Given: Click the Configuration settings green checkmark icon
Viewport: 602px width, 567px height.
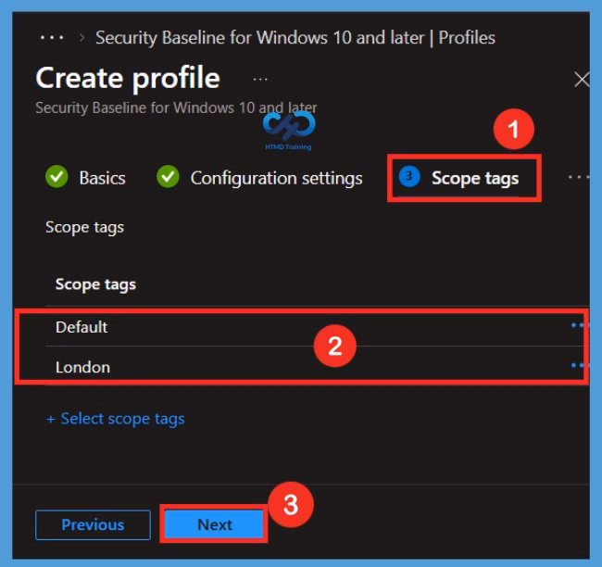Looking at the screenshot, I should [168, 176].
